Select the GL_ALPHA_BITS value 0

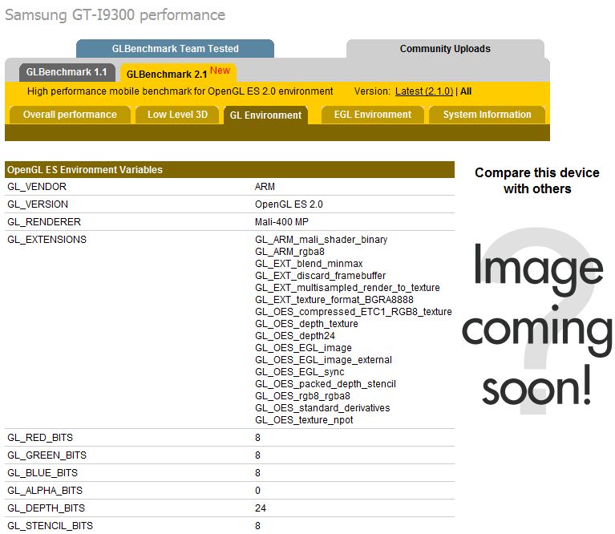point(257,491)
